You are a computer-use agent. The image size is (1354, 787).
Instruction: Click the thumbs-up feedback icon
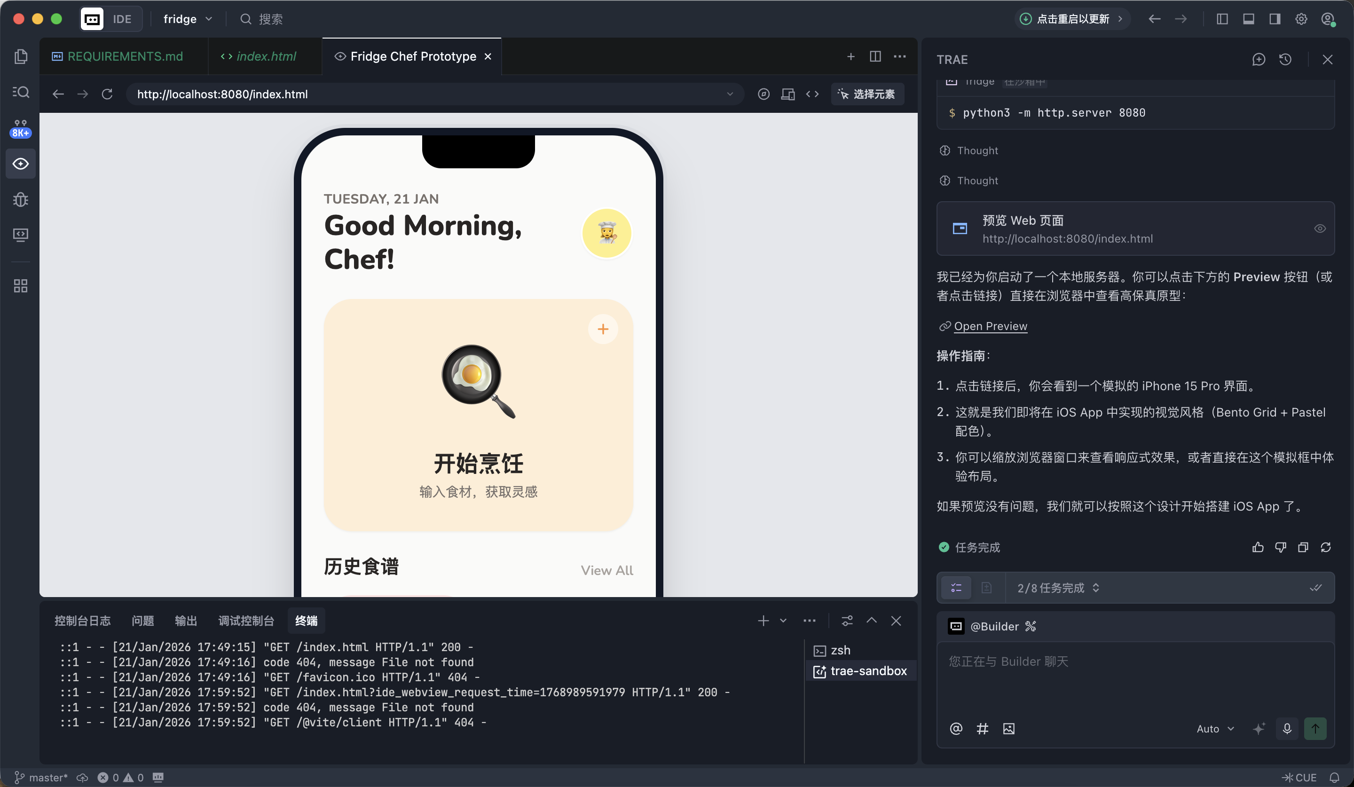tap(1258, 547)
